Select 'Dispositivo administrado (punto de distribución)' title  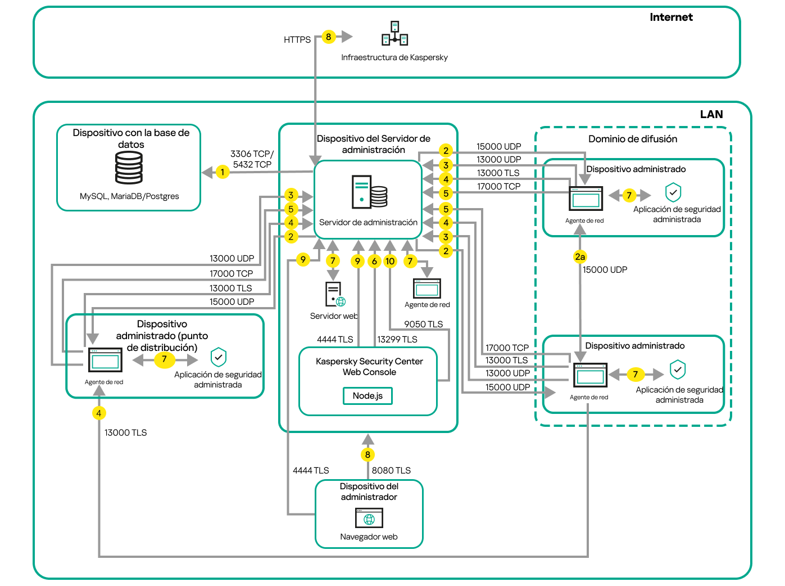click(162, 336)
